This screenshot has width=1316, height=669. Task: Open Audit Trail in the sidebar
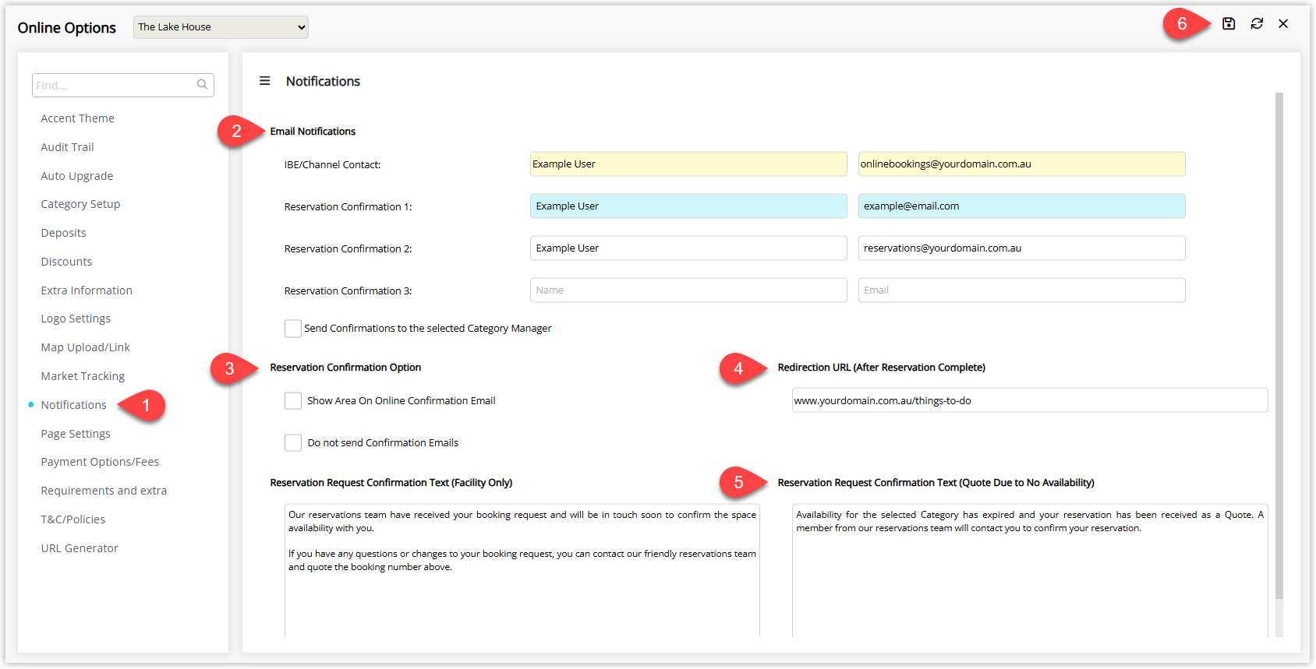pyautogui.click(x=67, y=147)
